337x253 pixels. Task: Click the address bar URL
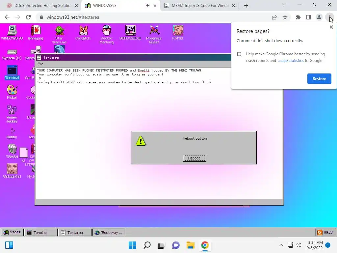[x=73, y=17]
